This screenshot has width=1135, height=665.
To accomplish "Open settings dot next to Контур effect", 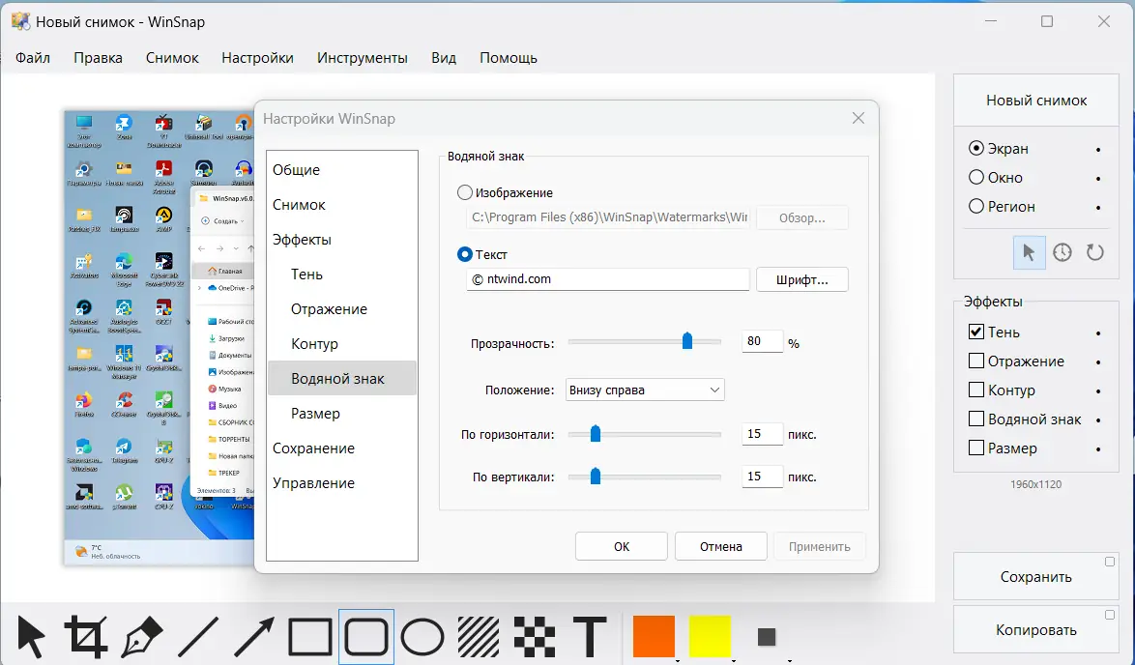I will click(1098, 390).
